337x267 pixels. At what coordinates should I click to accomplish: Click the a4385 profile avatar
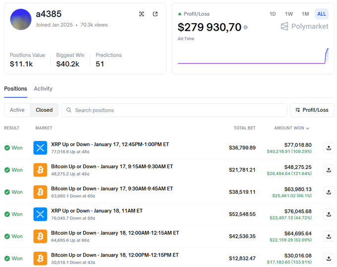click(21, 19)
